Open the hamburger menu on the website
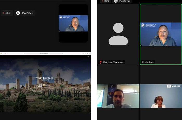182x120 pixels. 89,56
